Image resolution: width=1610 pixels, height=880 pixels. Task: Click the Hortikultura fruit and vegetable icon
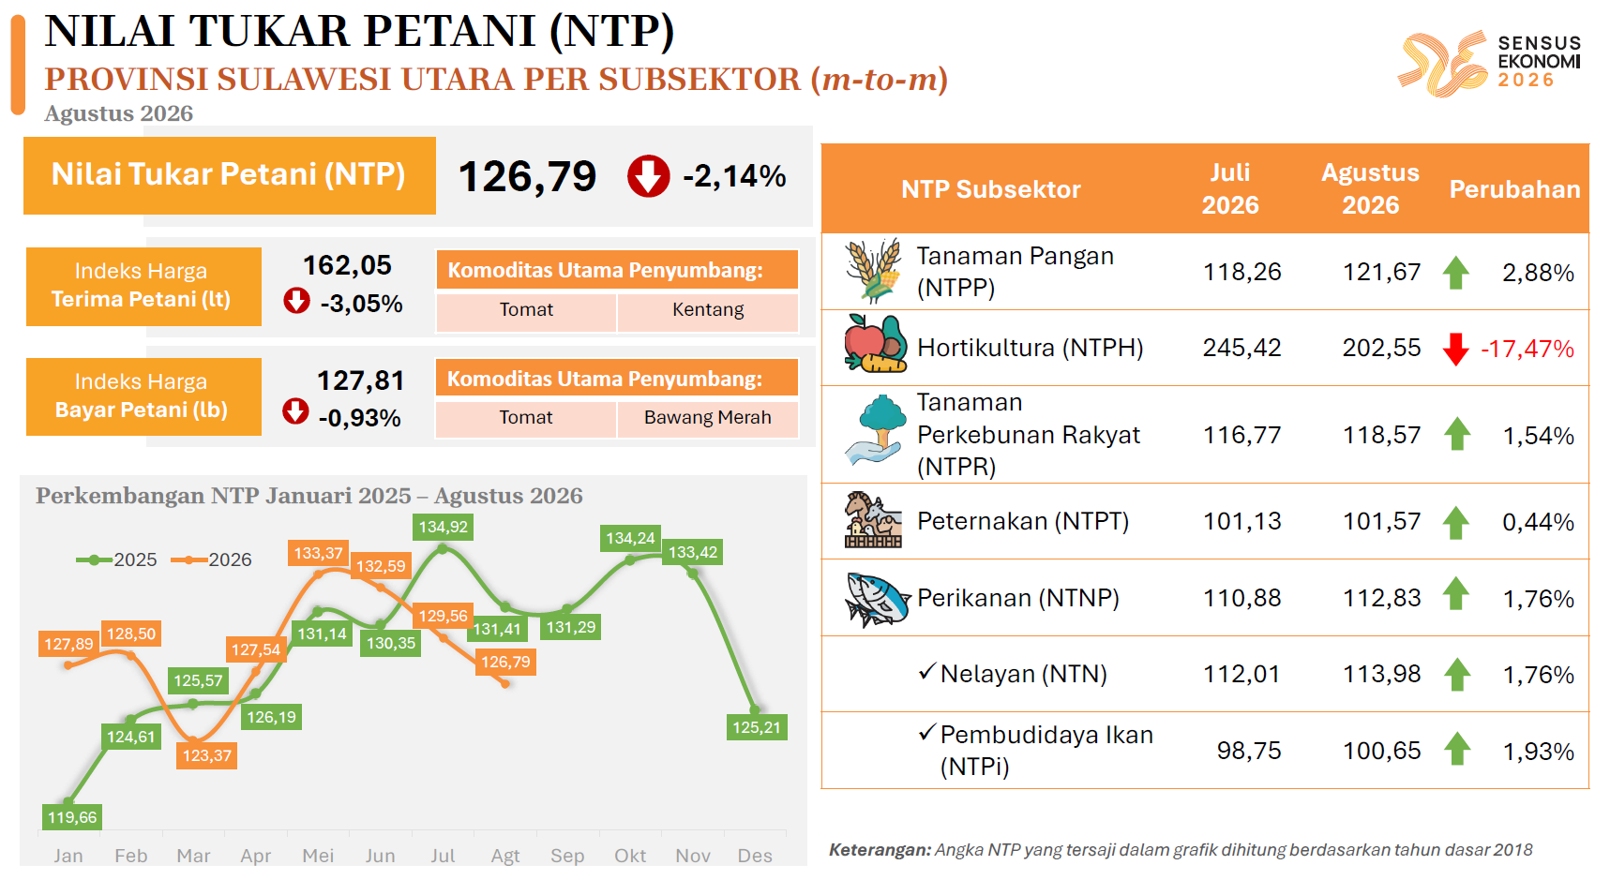pos(875,344)
